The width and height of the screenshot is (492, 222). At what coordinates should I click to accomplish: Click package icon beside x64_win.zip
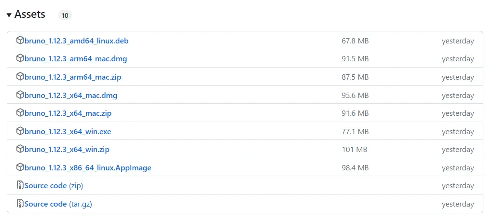[x=20, y=149]
